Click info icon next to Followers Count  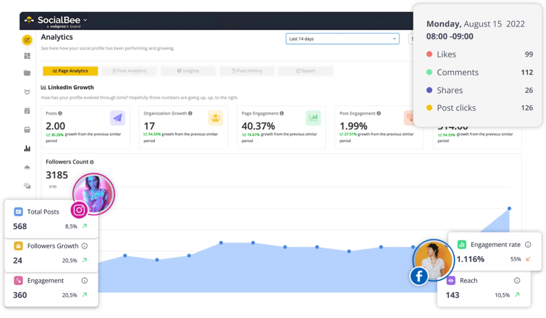pyautogui.click(x=92, y=162)
